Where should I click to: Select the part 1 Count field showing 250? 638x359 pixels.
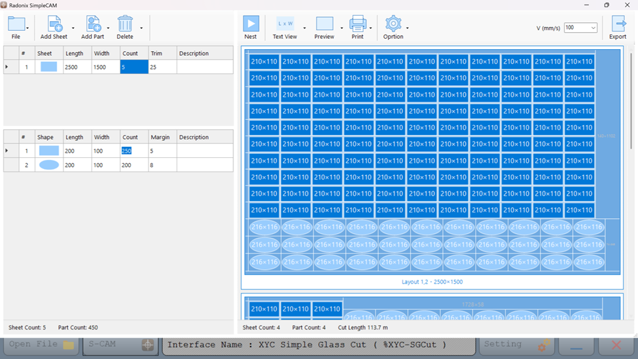(x=134, y=151)
